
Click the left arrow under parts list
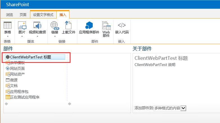pyautogui.click(x=6, y=104)
